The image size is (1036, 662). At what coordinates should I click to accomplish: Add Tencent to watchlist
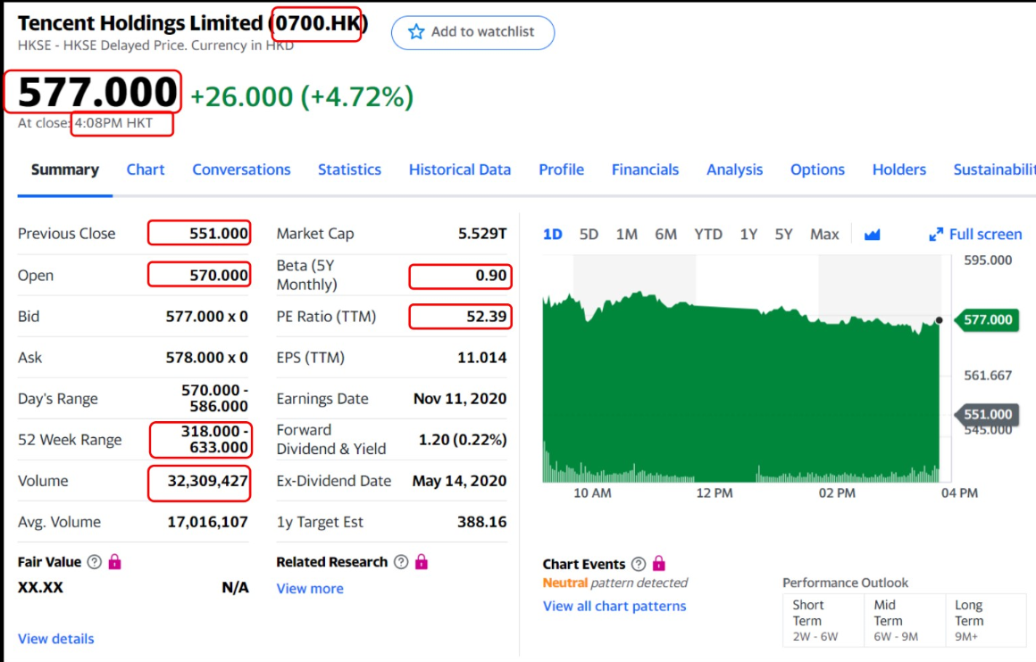pos(472,32)
